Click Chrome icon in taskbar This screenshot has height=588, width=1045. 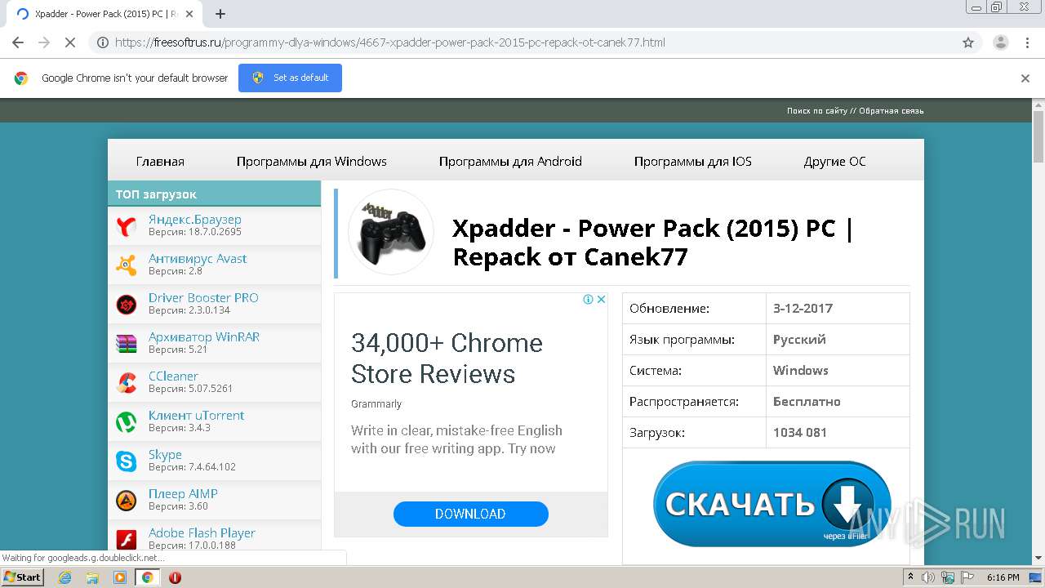pos(147,577)
